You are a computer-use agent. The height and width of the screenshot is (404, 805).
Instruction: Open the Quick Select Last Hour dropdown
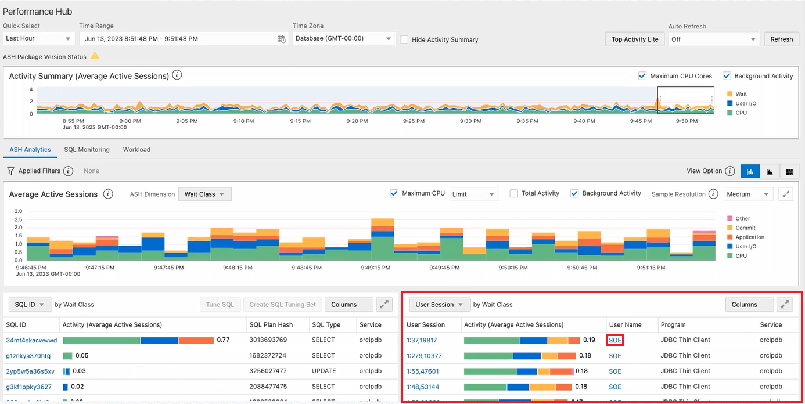tap(38, 39)
